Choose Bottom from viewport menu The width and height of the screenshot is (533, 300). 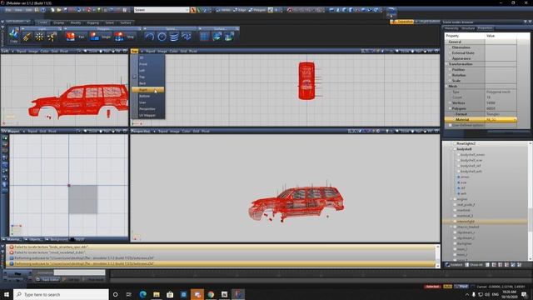coord(148,97)
